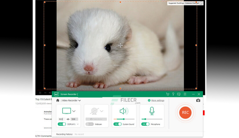Minimize the Screen Recorder window
Screen dimensions: 239x138
(x=194, y=94)
